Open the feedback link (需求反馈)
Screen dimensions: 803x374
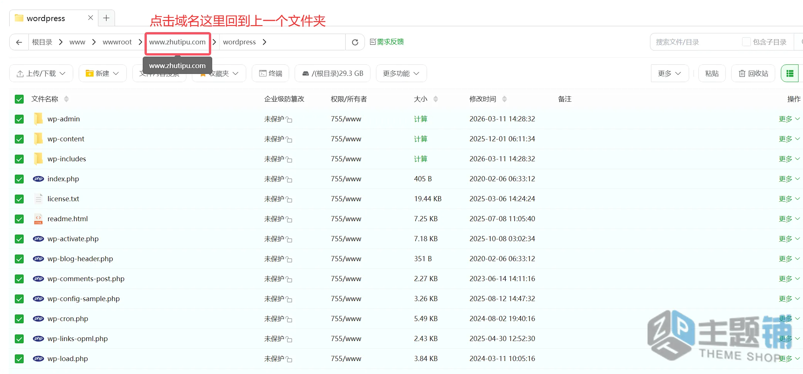pyautogui.click(x=387, y=42)
